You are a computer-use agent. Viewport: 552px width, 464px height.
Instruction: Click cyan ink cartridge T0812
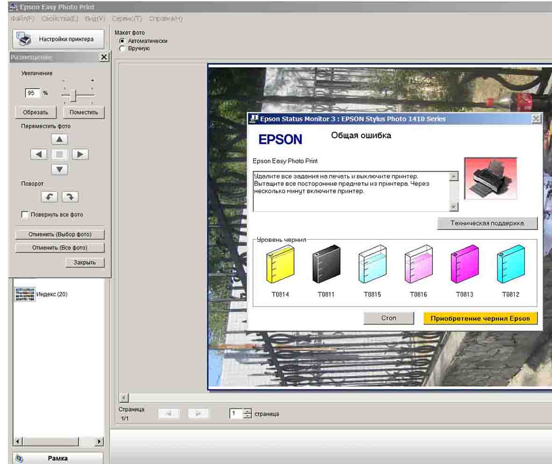click(511, 264)
